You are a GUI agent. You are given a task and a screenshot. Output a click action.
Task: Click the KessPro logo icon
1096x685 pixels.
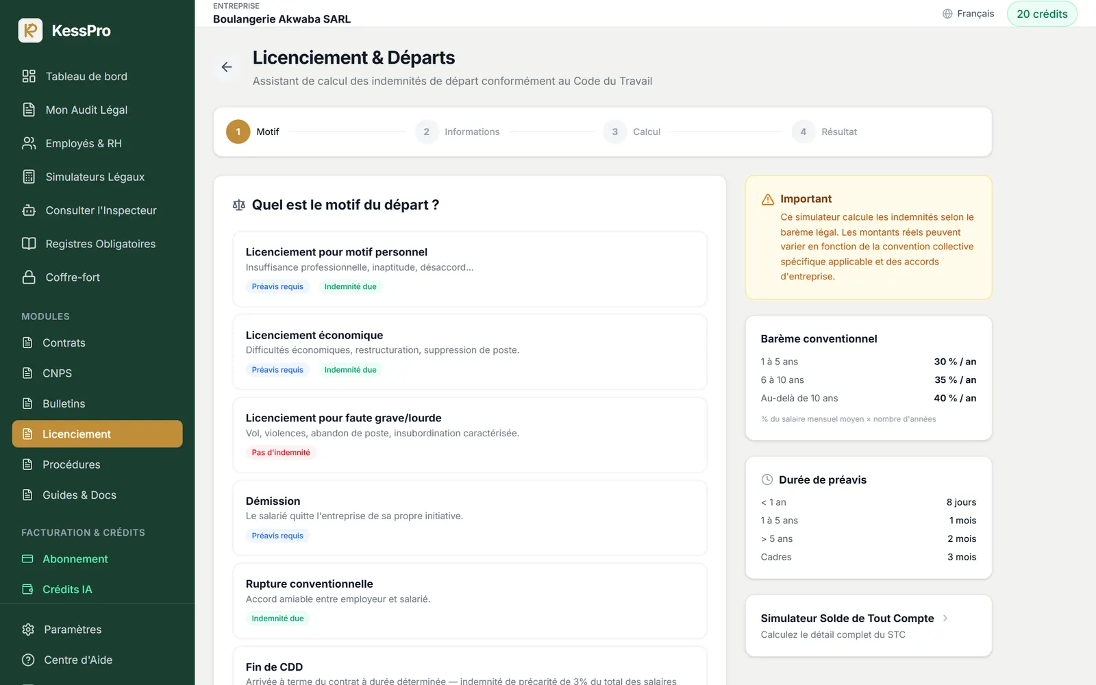click(x=30, y=30)
